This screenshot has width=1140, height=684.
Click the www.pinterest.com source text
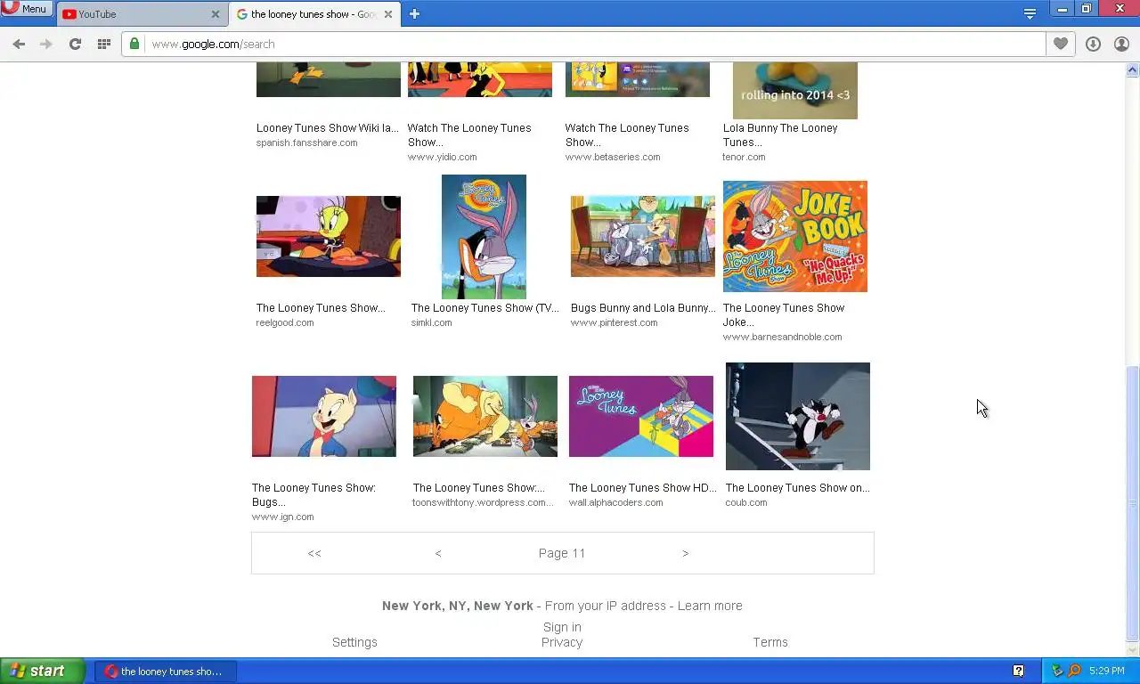coord(614,322)
